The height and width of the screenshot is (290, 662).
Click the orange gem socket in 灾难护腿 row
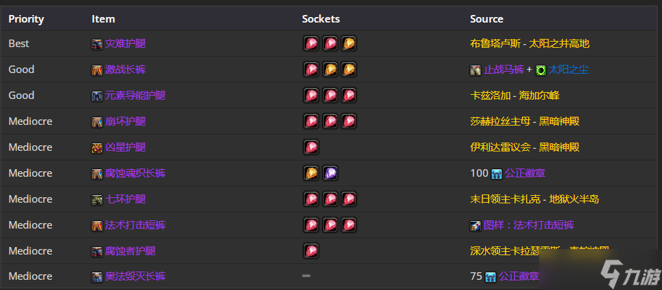point(348,44)
